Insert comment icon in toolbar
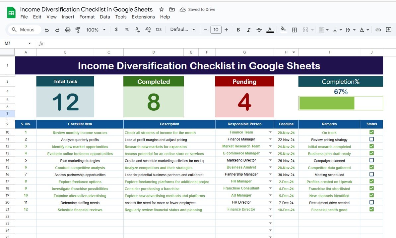Image resolution: width=396 pixels, height=238 pixels. tap(389, 30)
